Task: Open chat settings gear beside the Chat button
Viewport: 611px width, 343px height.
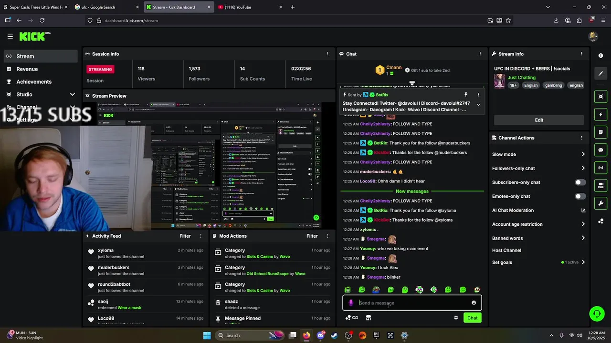Action: click(x=456, y=318)
